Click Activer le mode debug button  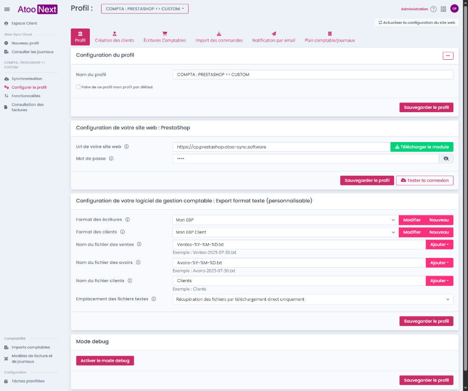[x=105, y=361]
